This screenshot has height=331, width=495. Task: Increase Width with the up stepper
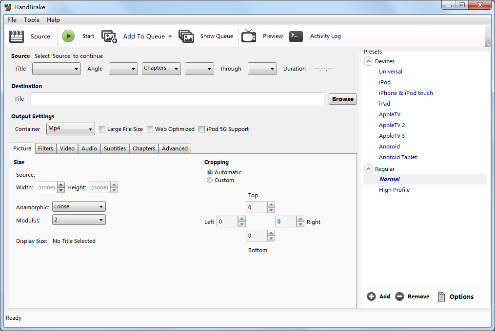61,185
